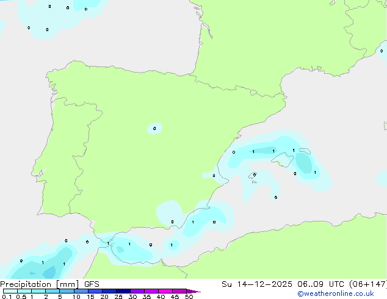Screen dimensions: 387x299
Task: Click the '(06+147)' forecast offset label
Action: [x=368, y=284]
